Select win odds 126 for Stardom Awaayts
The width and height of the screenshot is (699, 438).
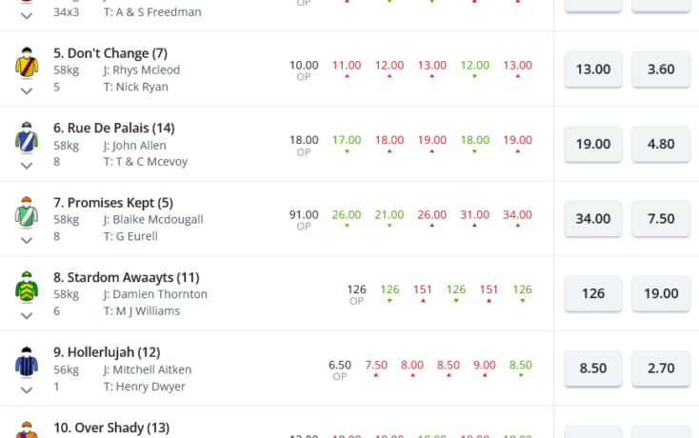tap(593, 293)
